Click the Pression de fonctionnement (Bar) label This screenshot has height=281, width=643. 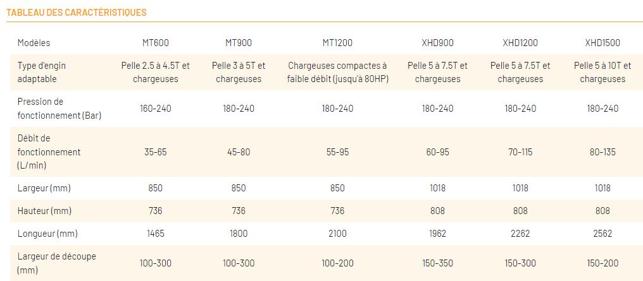(59, 108)
